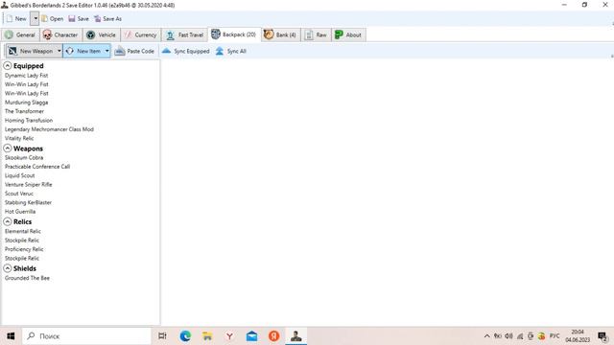Show hidden system tray icons
Viewport: 614px width, 345px height.
coord(486,336)
